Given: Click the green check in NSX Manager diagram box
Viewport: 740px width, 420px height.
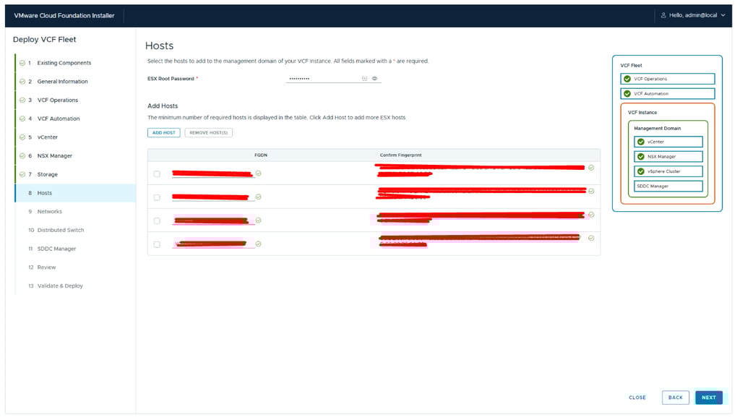Looking at the screenshot, I should 641,157.
